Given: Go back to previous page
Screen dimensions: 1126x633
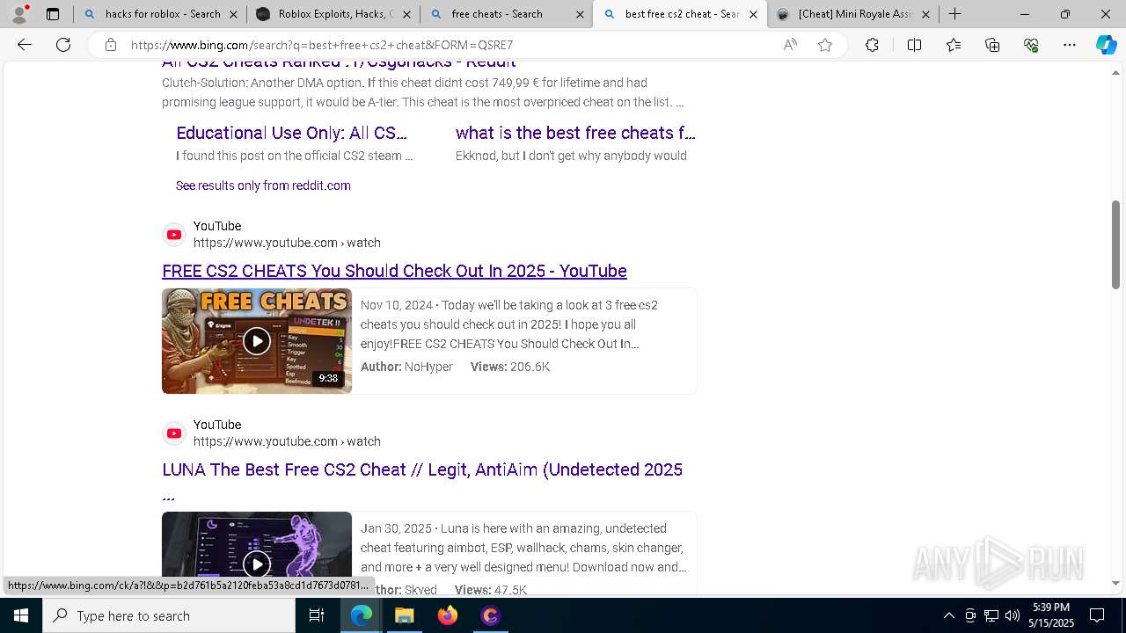Looking at the screenshot, I should click(25, 45).
